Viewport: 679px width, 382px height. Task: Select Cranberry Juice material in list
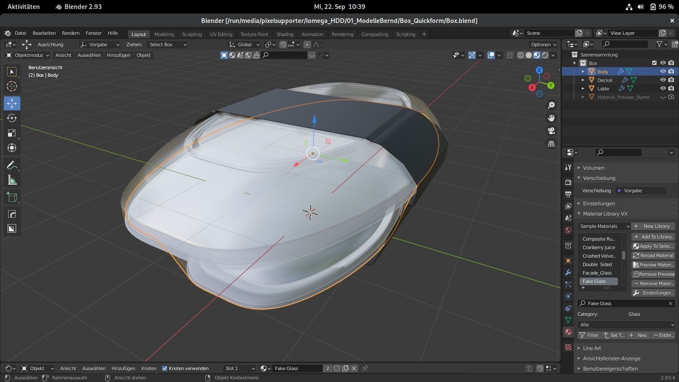click(x=599, y=247)
